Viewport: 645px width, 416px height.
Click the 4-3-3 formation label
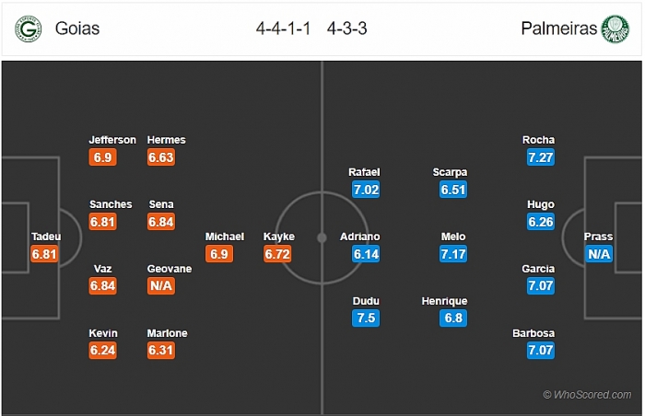[x=346, y=29]
